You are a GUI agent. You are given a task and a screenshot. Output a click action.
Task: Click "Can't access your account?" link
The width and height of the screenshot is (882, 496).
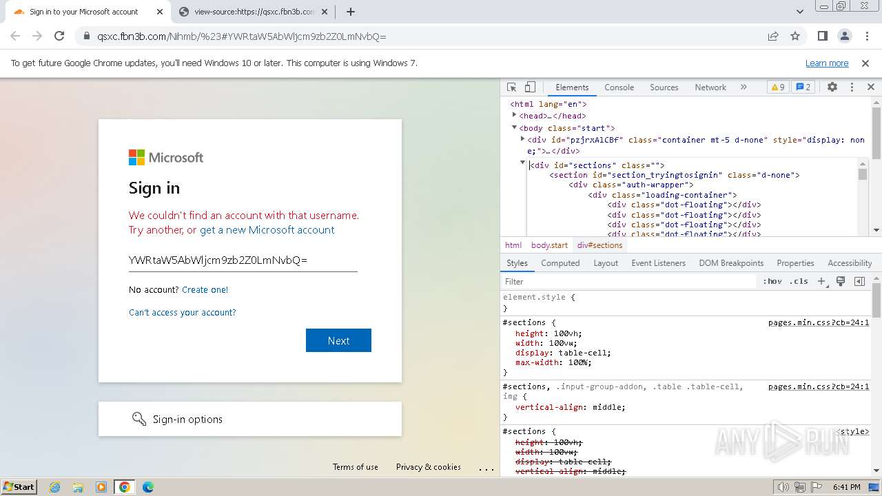[x=183, y=313]
